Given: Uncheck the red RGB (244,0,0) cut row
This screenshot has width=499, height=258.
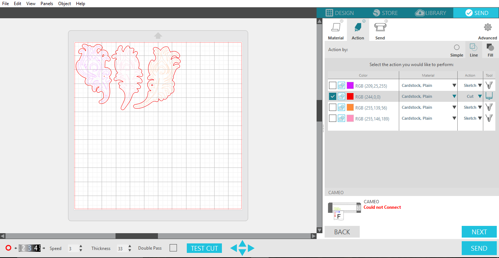Looking at the screenshot, I should [332, 96].
